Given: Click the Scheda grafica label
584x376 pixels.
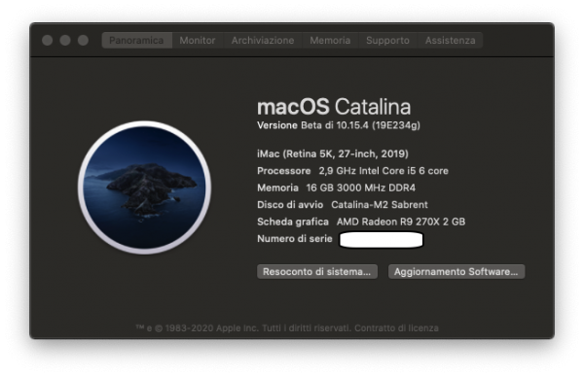Looking at the screenshot, I should click(x=293, y=222).
